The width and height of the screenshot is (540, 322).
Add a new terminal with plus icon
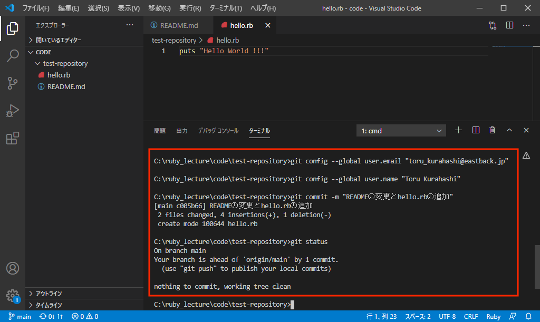pyautogui.click(x=458, y=131)
